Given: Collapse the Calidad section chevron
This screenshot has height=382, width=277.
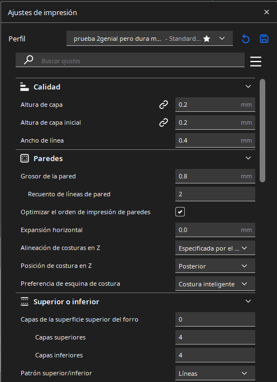Looking at the screenshot, I should tap(248, 87).
